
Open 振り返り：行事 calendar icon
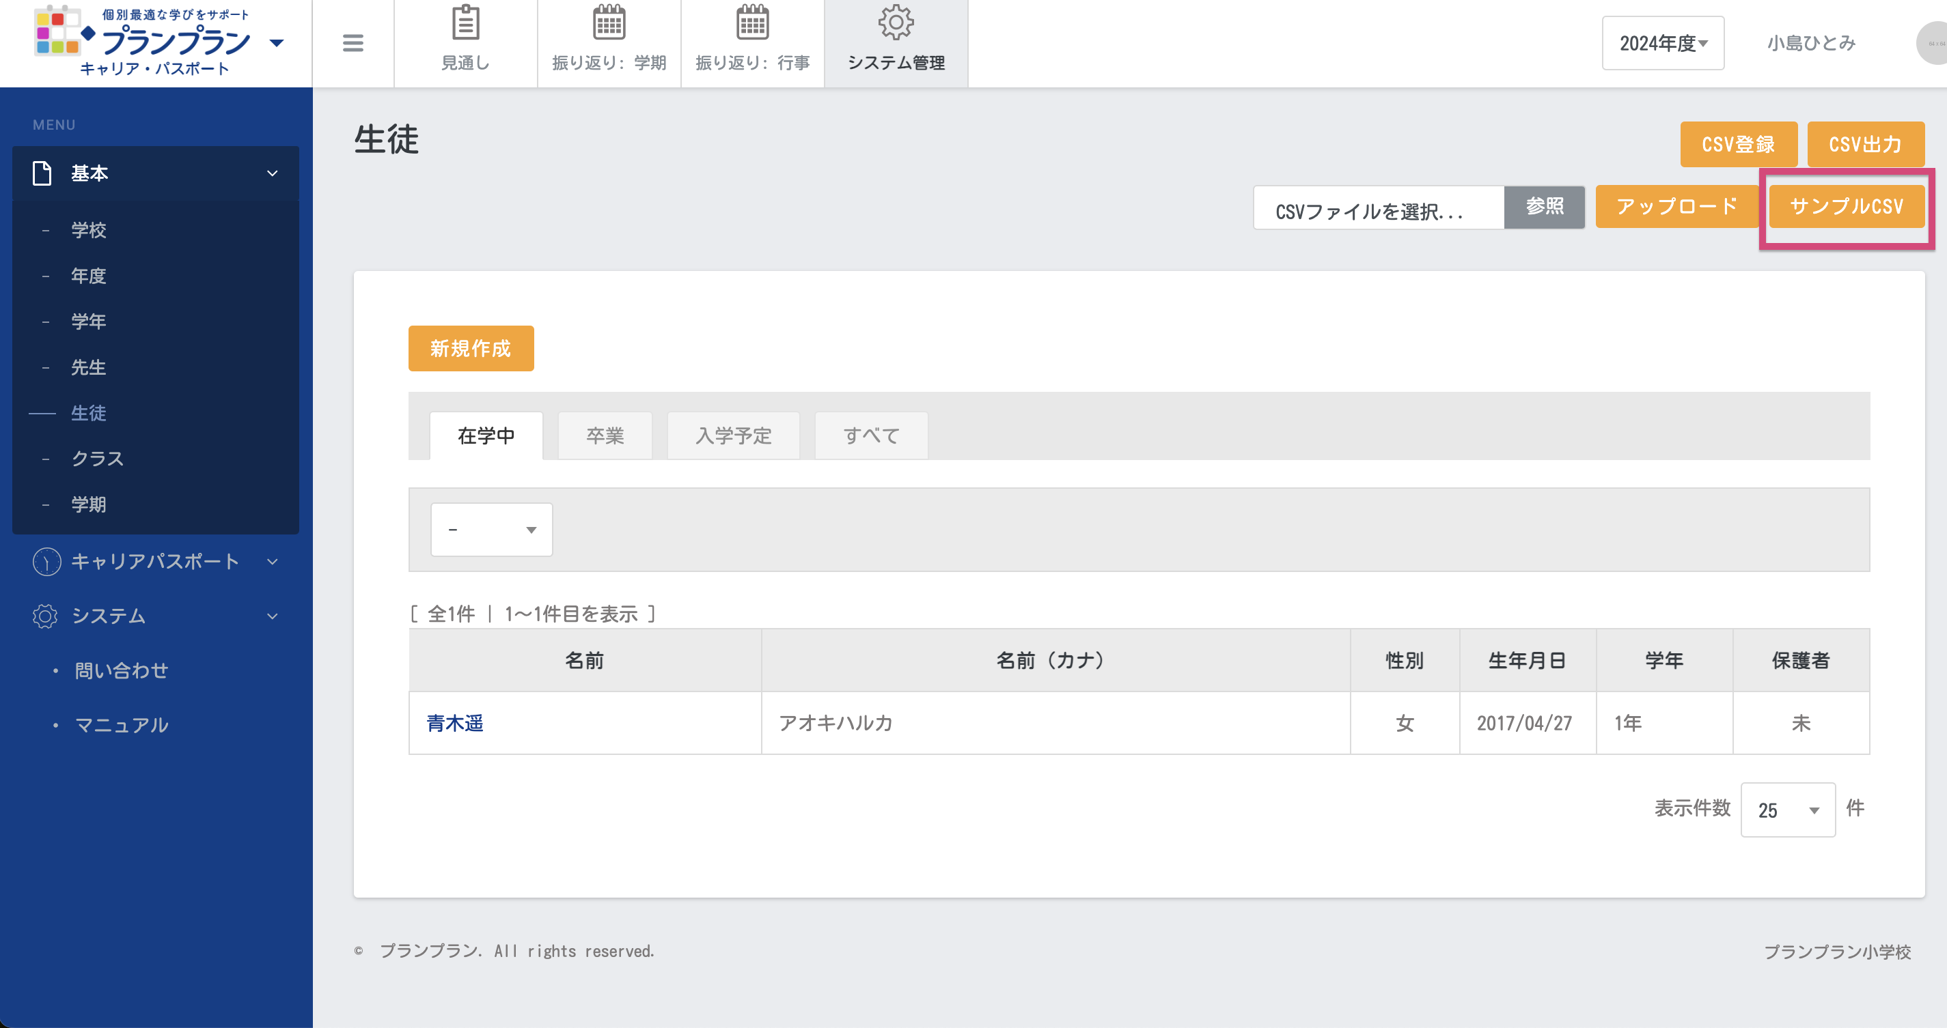tap(752, 23)
